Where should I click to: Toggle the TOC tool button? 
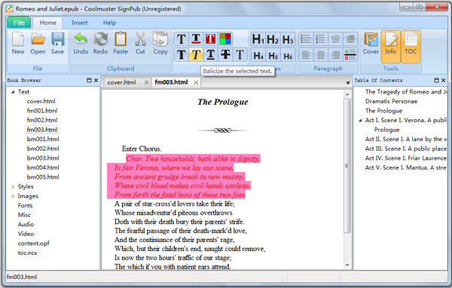(x=411, y=47)
